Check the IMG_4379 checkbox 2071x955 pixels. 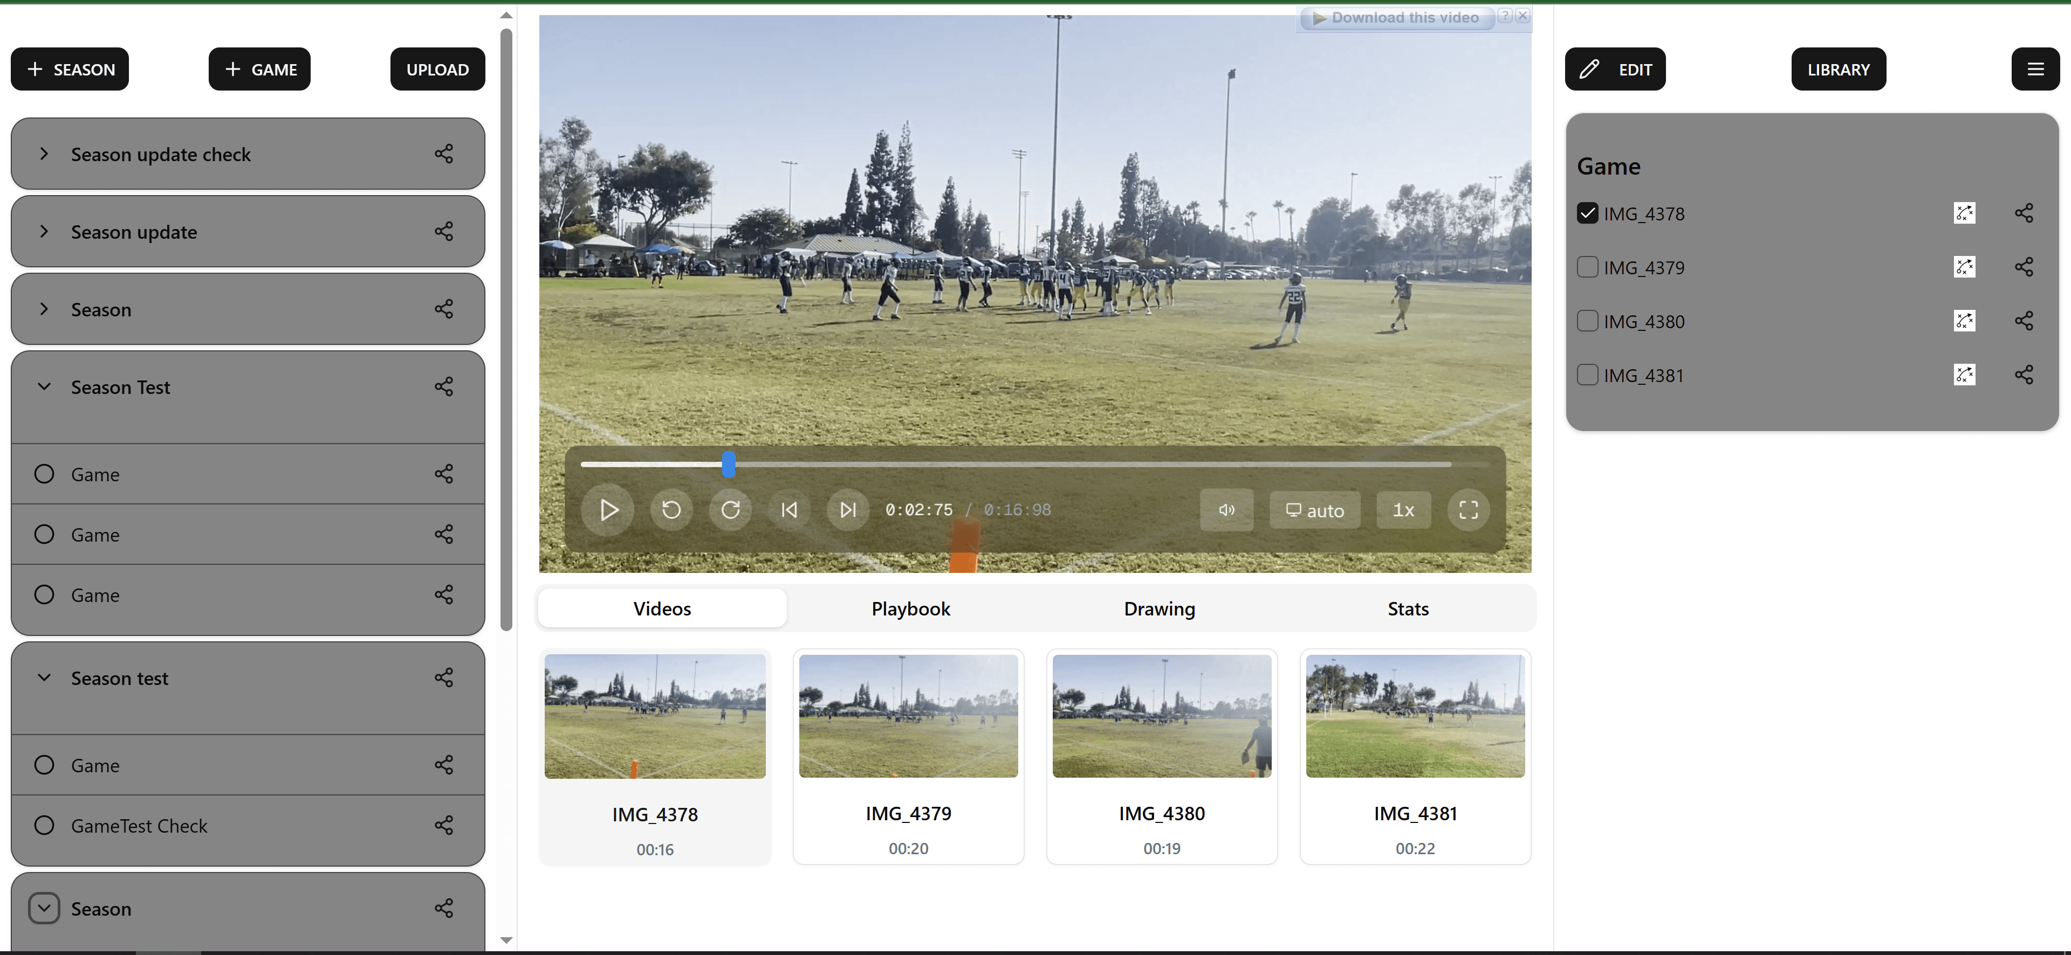pos(1587,267)
